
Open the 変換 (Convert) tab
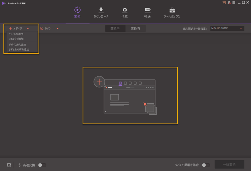point(77,13)
